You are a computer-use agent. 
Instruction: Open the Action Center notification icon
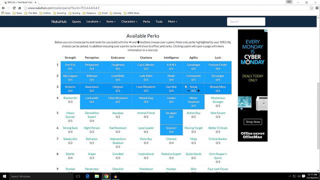303,176
